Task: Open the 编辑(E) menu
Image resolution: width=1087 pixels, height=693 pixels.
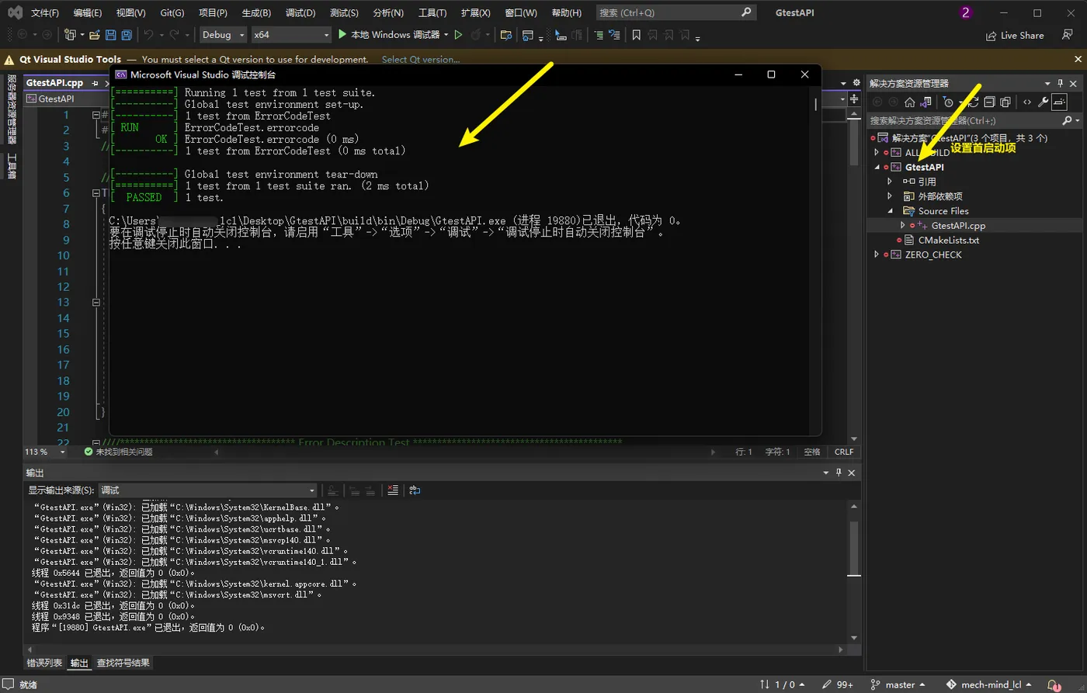Action: tap(88, 13)
